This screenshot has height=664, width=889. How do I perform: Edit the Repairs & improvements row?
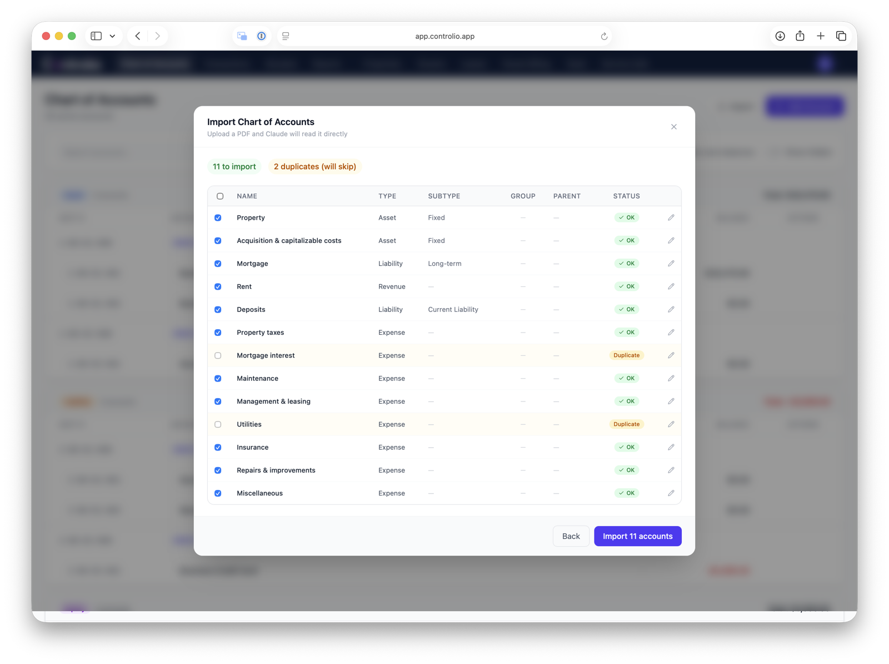[671, 470]
